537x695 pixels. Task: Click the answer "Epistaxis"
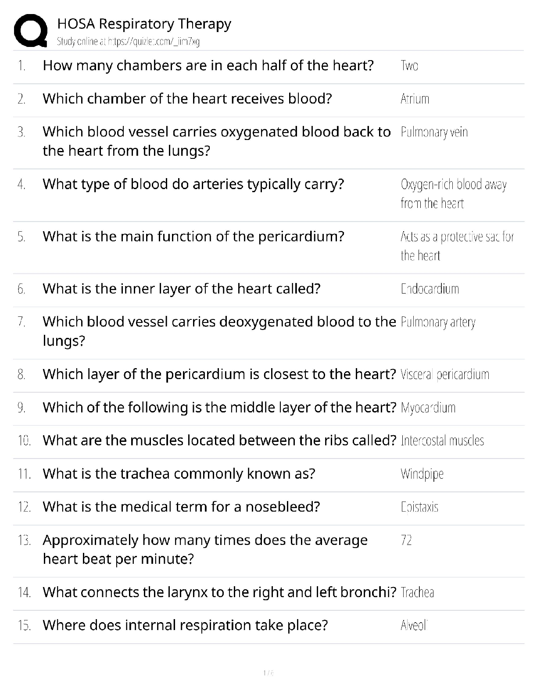pyautogui.click(x=419, y=507)
